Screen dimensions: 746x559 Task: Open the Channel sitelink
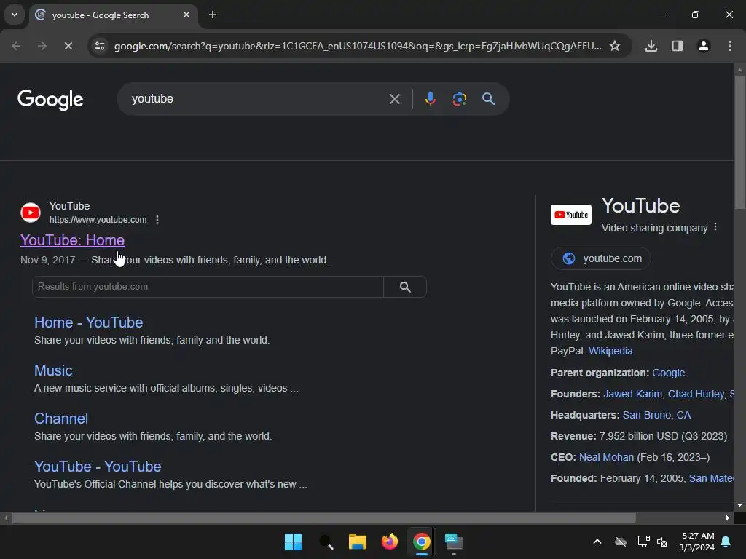point(61,419)
